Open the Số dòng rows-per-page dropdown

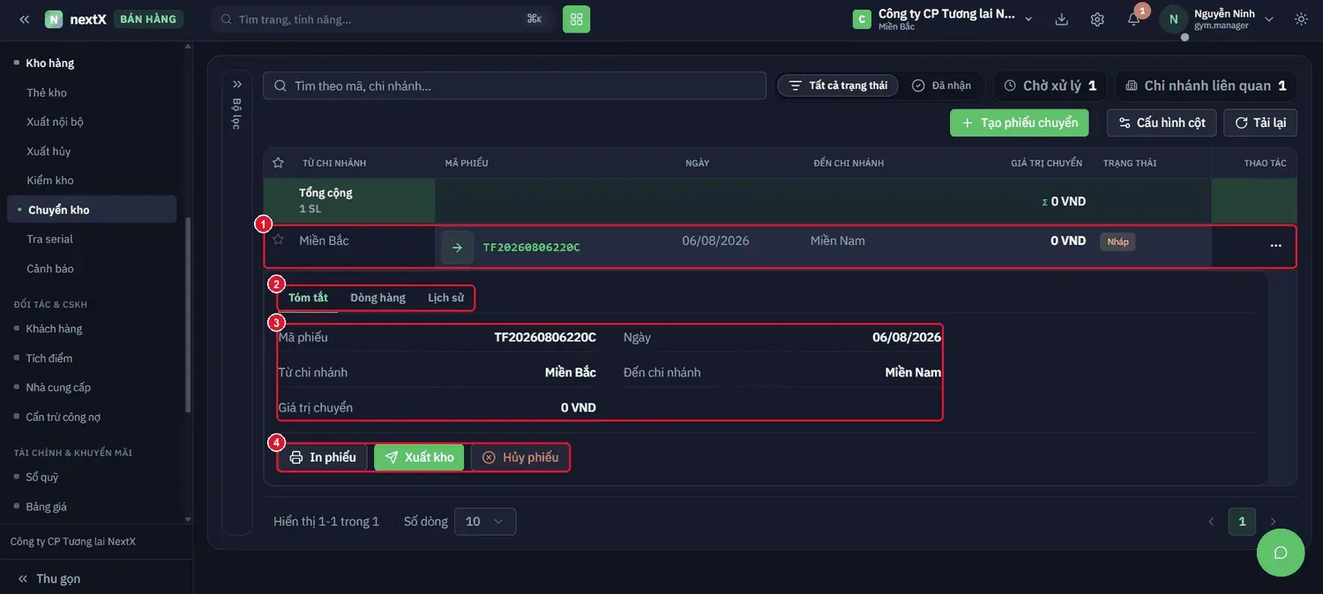pos(485,522)
